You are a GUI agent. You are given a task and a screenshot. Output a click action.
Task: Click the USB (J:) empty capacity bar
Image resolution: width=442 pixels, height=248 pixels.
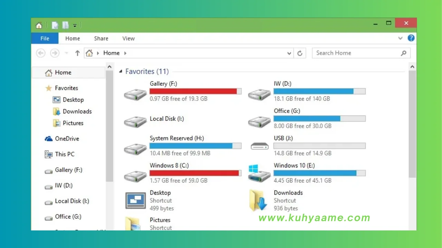pyautogui.click(x=319, y=146)
